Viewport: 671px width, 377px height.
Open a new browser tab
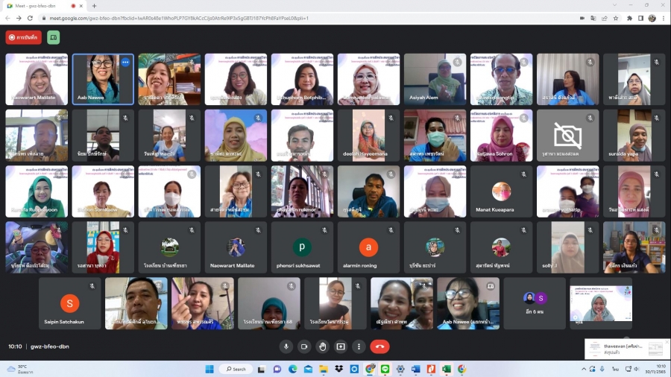94,5
